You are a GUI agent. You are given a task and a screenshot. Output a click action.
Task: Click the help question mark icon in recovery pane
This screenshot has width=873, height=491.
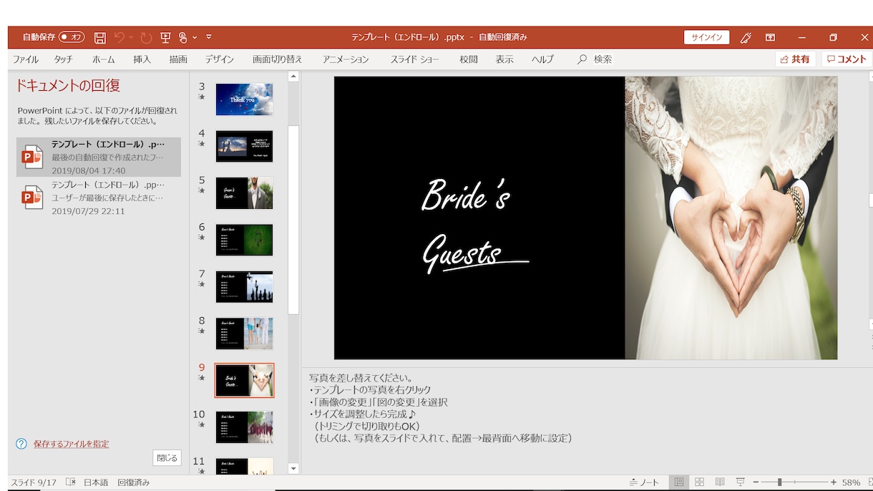[x=21, y=444]
